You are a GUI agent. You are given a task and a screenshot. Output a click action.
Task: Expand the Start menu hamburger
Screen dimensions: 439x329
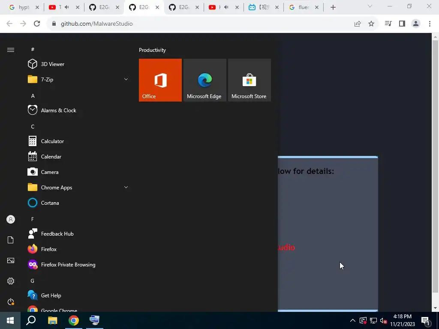pyautogui.click(x=11, y=50)
